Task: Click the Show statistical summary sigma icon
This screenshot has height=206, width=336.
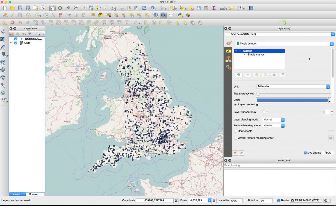Action: coord(214,8)
